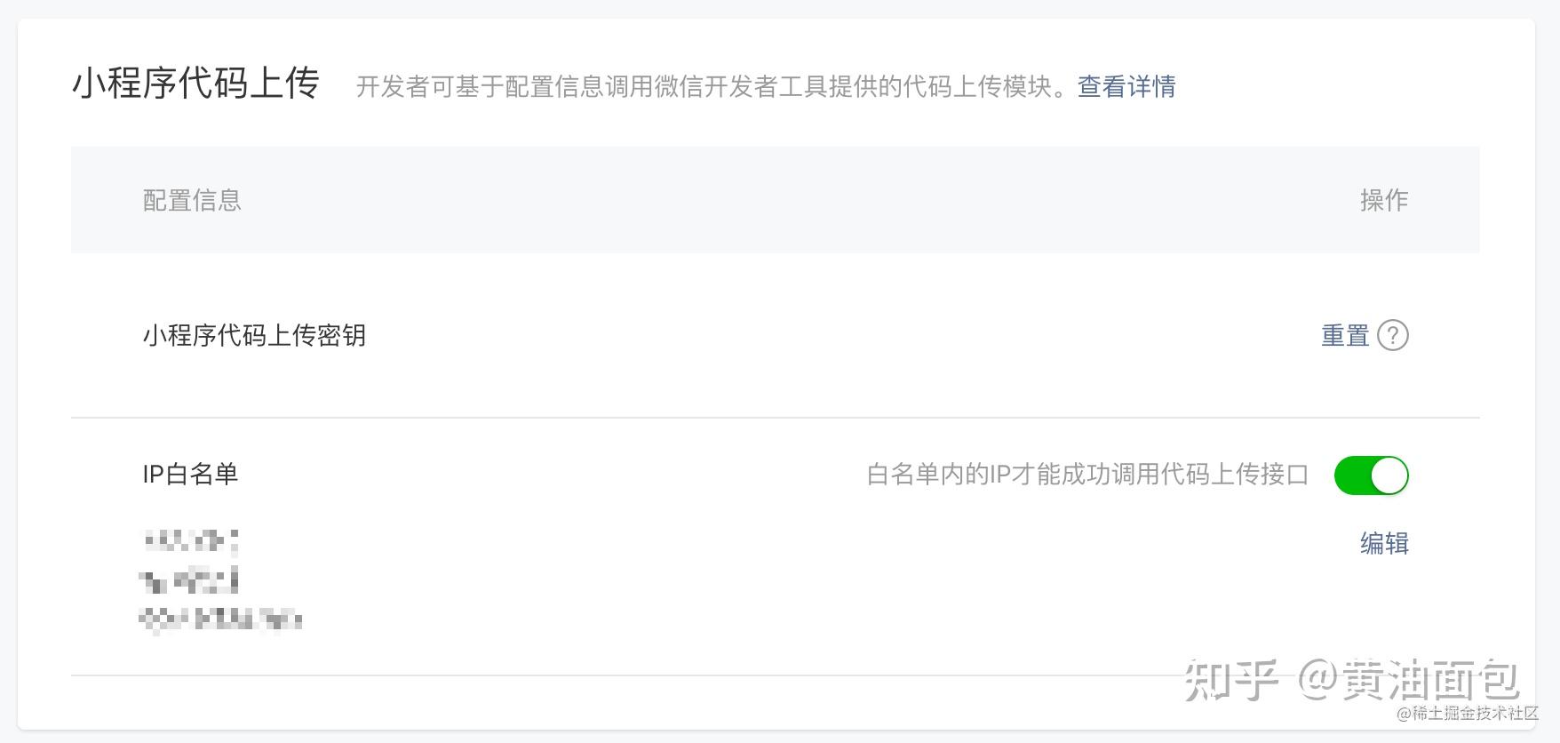The image size is (1560, 743).
Task: Select the 小程序代码上传密钥 row label
Action: point(254,336)
